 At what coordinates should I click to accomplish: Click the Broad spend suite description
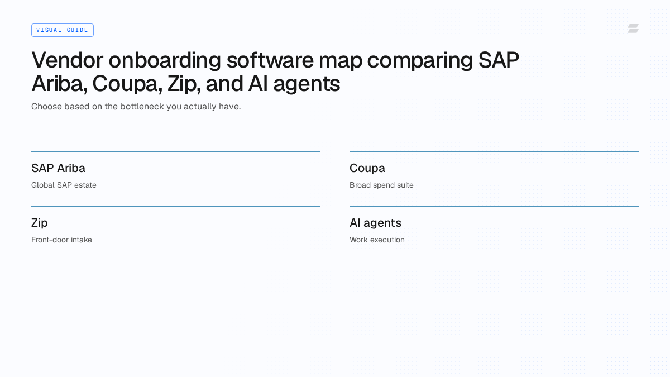381,185
